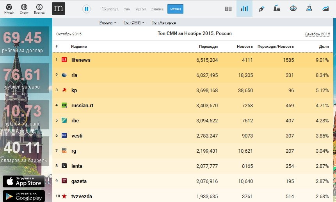Go to Октябрь 2015 ranking
The image size is (336, 202).
click(69, 34)
